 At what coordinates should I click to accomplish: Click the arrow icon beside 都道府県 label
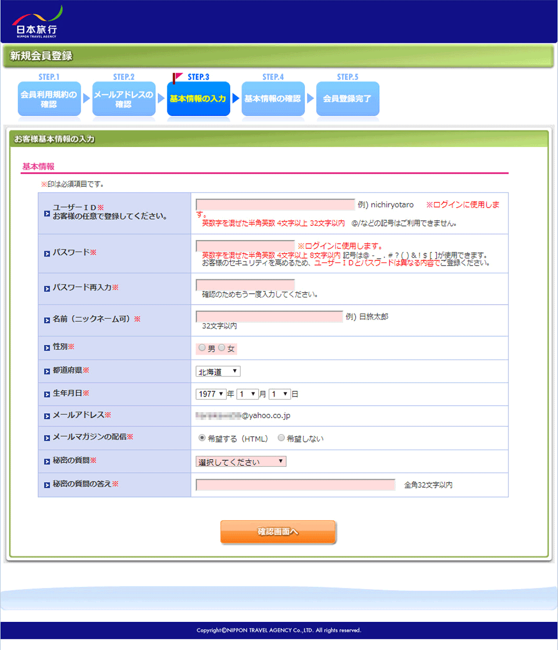[x=47, y=371]
